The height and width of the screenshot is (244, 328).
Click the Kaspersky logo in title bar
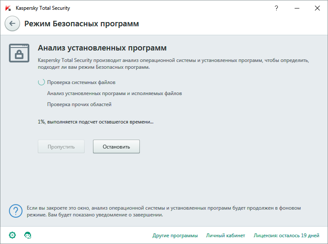8,8
